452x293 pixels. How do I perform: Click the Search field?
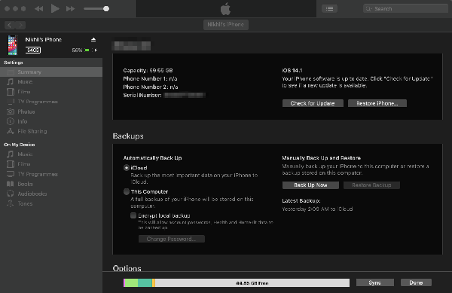click(405, 8)
